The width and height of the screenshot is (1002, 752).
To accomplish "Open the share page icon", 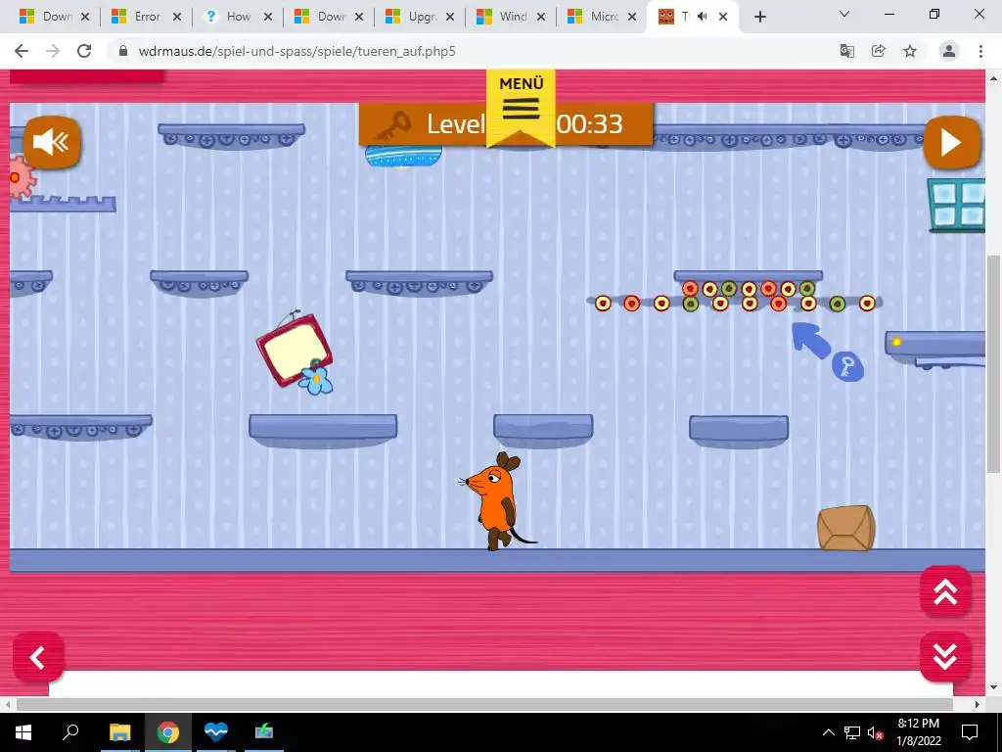I will pyautogui.click(x=879, y=51).
